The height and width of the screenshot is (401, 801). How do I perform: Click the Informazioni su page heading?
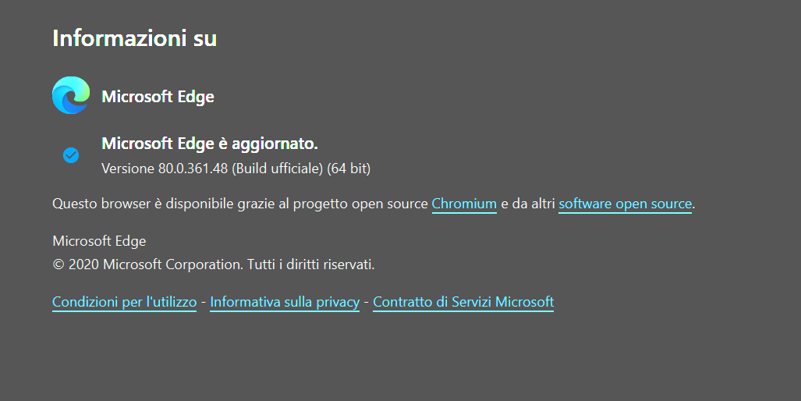pos(134,39)
